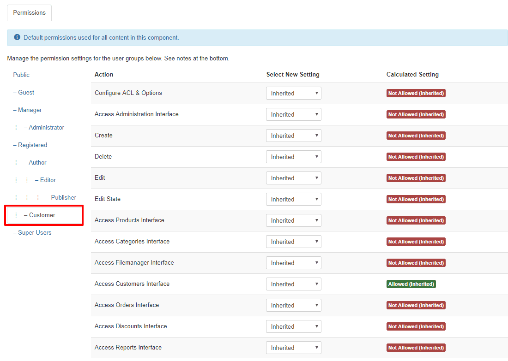This screenshot has width=508, height=361.
Task: Switch to the Permissions tab
Action: tap(29, 12)
